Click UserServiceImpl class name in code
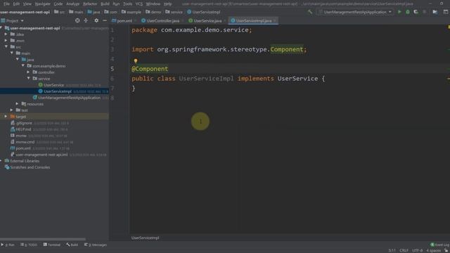This screenshot has width=450, height=253. (x=206, y=79)
